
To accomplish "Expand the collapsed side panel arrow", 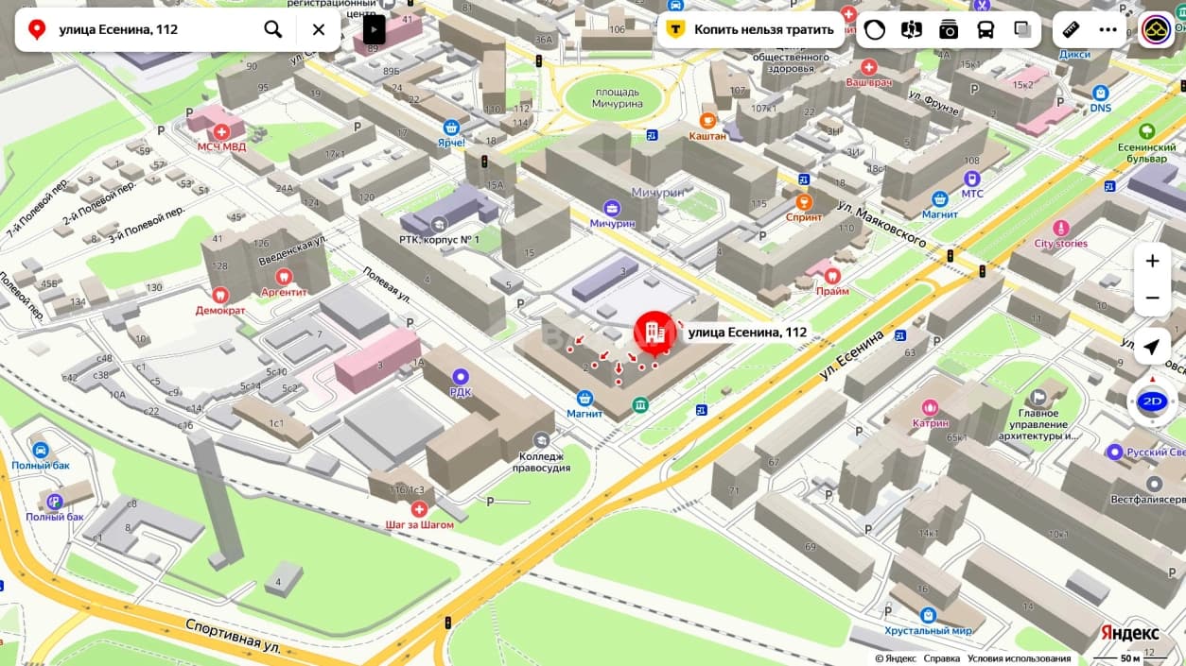I will click(375, 29).
